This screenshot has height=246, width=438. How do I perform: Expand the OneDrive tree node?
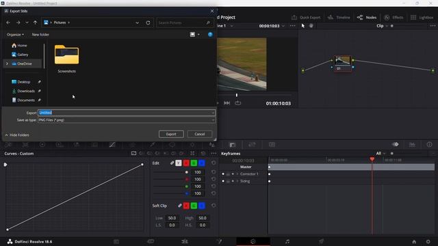[7, 64]
